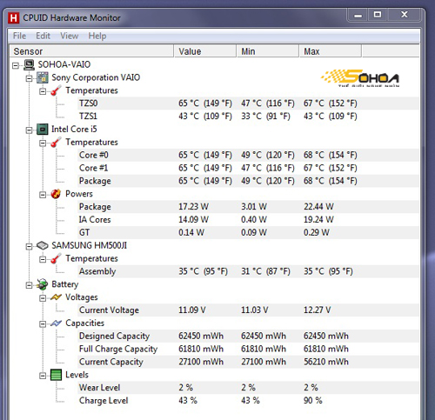This screenshot has width=435, height=420.
Task: Click the SAMSUNG HM500JI hard drive icon
Action: pos(43,246)
